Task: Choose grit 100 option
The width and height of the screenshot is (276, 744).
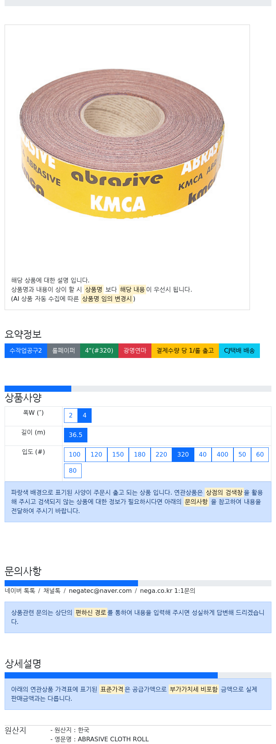Action: pyautogui.click(x=75, y=455)
